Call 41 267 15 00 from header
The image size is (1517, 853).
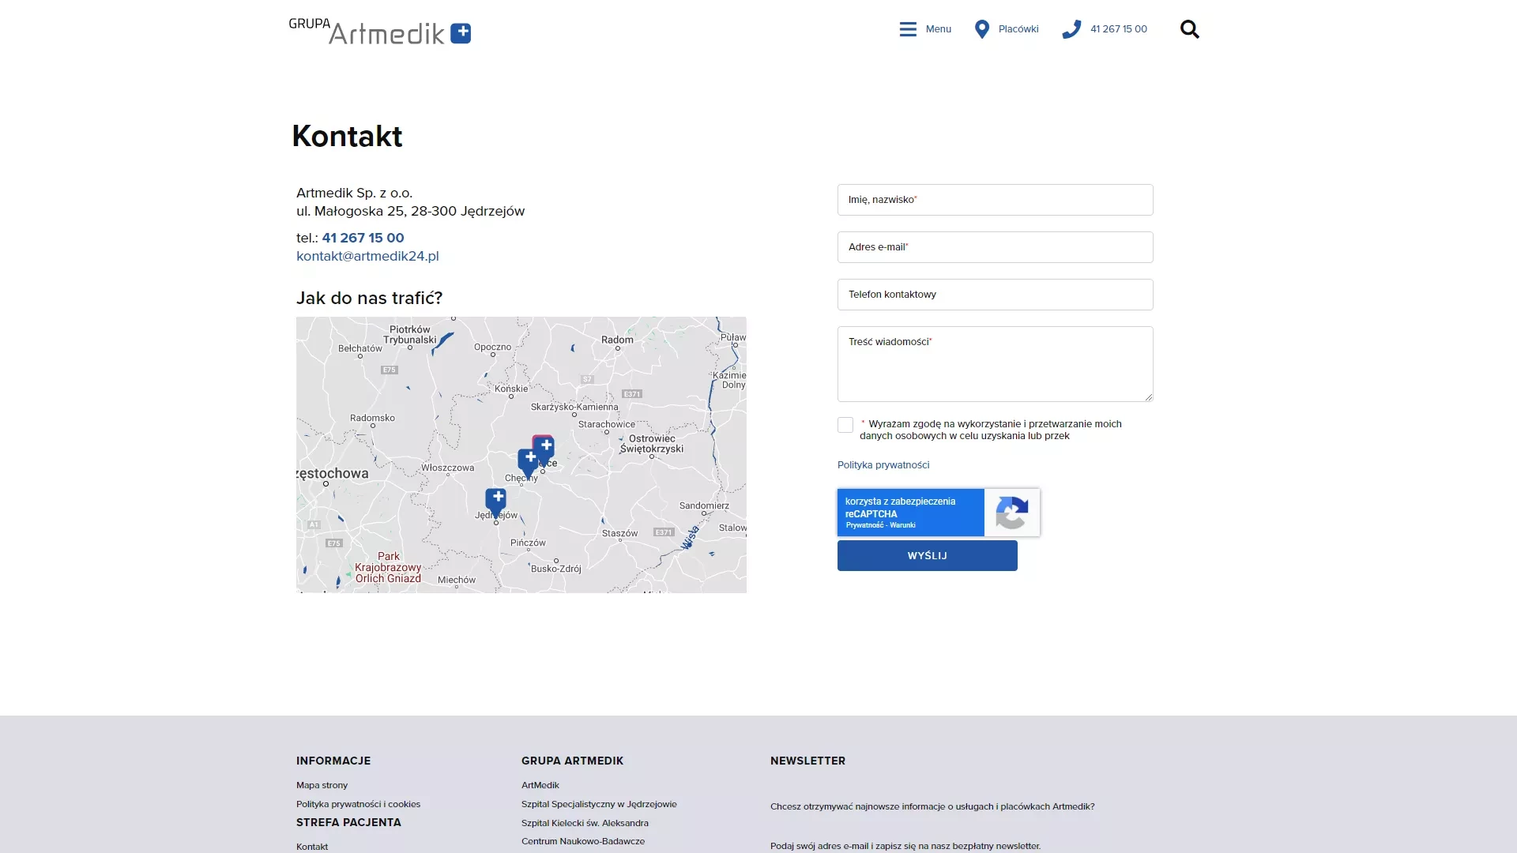coord(1119,29)
